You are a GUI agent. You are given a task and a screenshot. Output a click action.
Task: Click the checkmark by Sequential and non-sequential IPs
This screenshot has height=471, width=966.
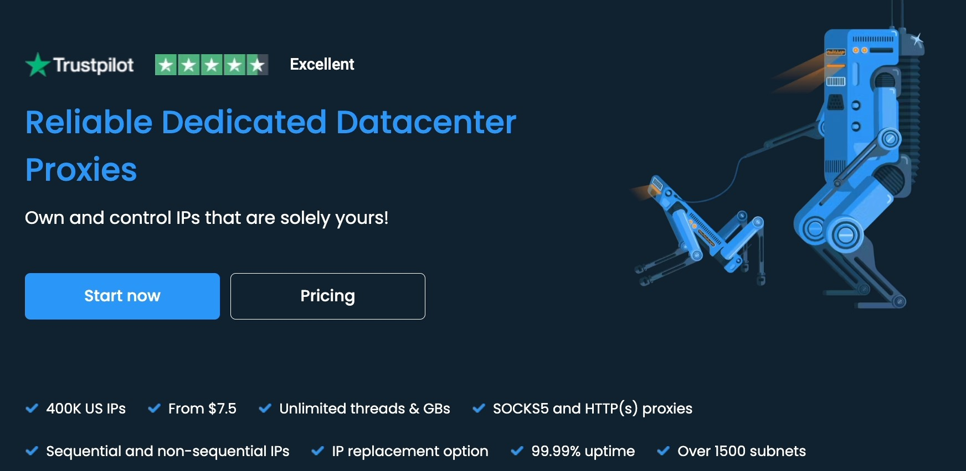coord(32,451)
